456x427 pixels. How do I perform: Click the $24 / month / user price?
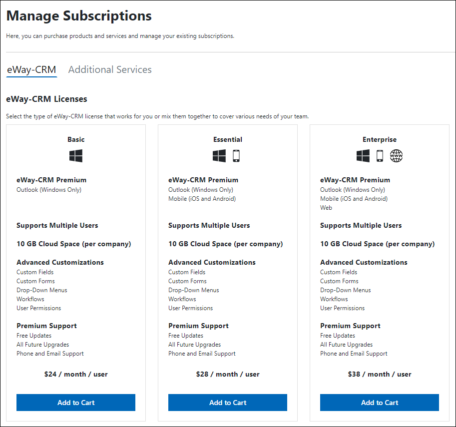point(76,375)
